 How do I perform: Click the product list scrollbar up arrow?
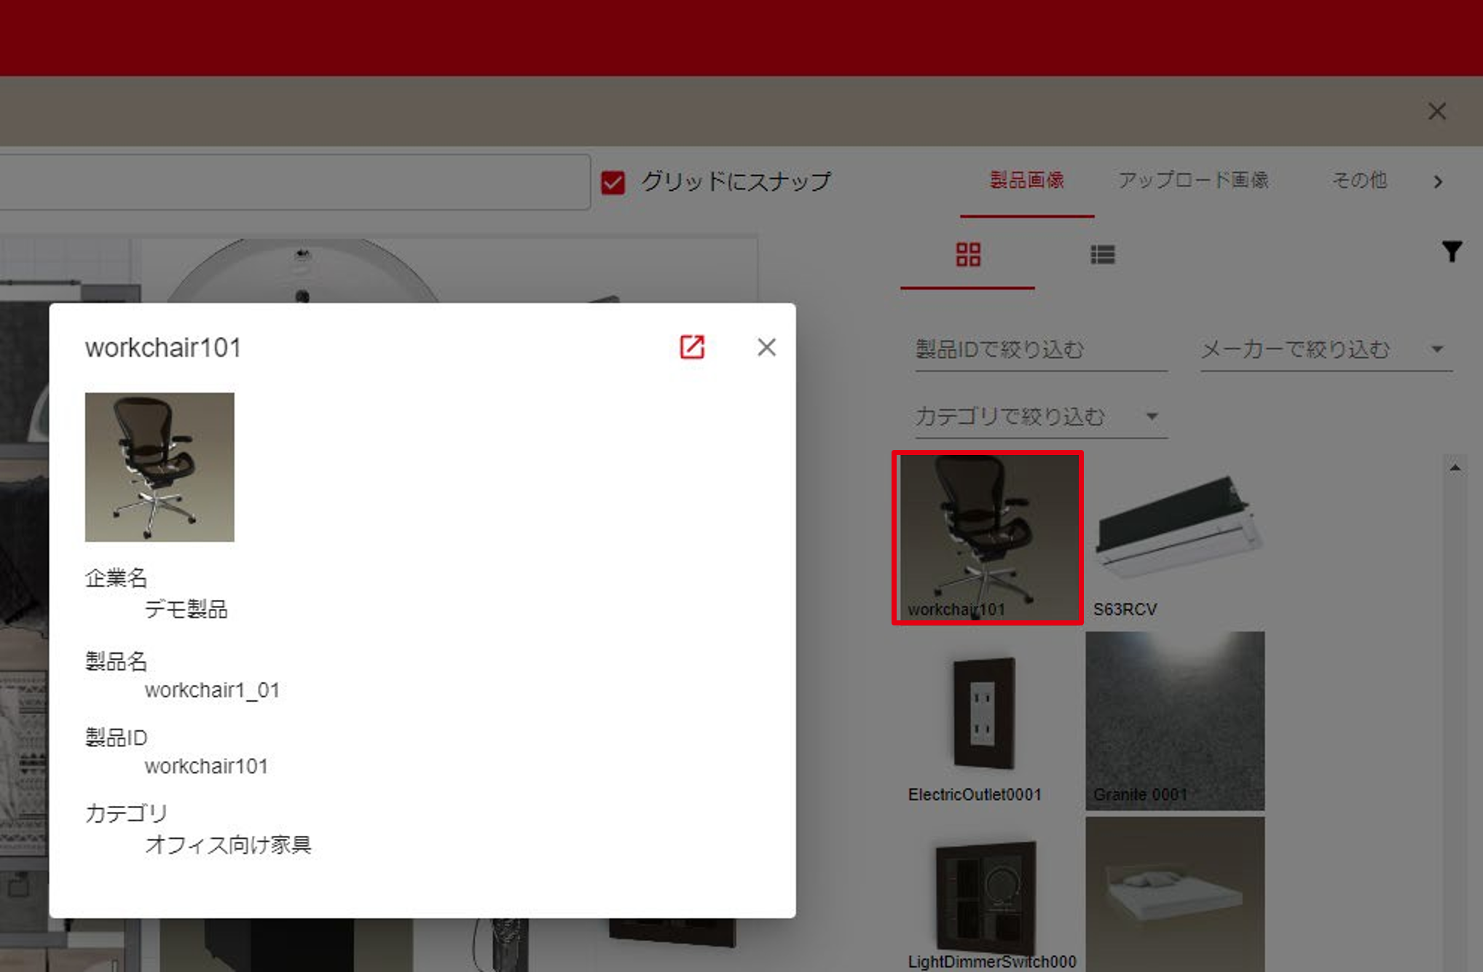[1455, 468]
